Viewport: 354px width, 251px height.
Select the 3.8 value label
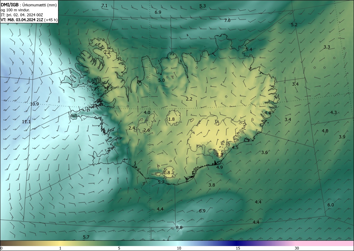click(x=212, y=185)
